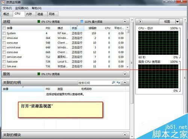Click the Local S... description cell
The image size is (188, 139).
pos(63,62)
